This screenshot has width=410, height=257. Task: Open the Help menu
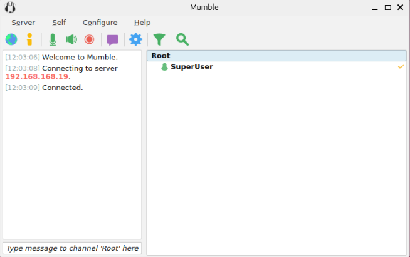[142, 23]
